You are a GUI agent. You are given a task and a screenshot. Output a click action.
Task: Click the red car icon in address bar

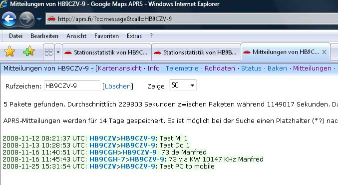[x=51, y=19]
